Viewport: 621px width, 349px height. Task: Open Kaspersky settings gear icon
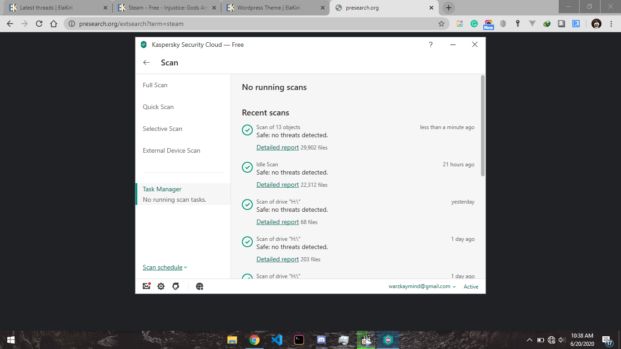tap(161, 286)
